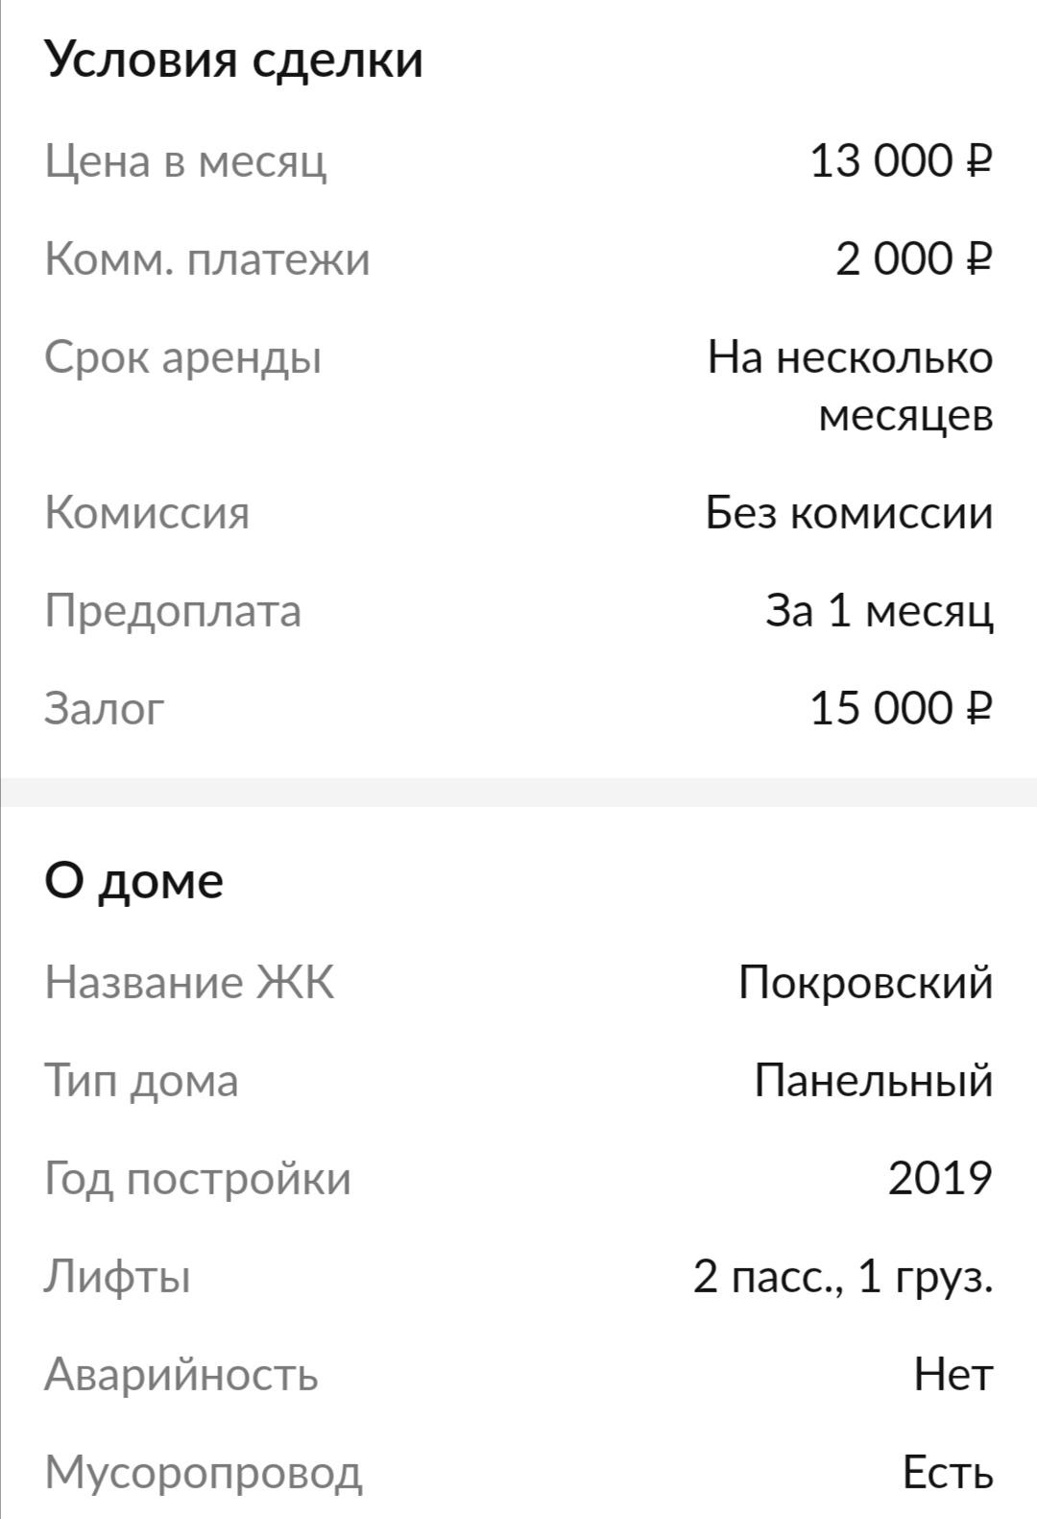The image size is (1037, 1519).
Task: Select the 'Панельный' house type value
Action: point(873,1081)
